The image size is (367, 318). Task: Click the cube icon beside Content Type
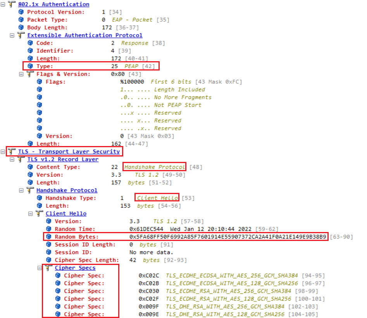pyautogui.click(x=30, y=167)
